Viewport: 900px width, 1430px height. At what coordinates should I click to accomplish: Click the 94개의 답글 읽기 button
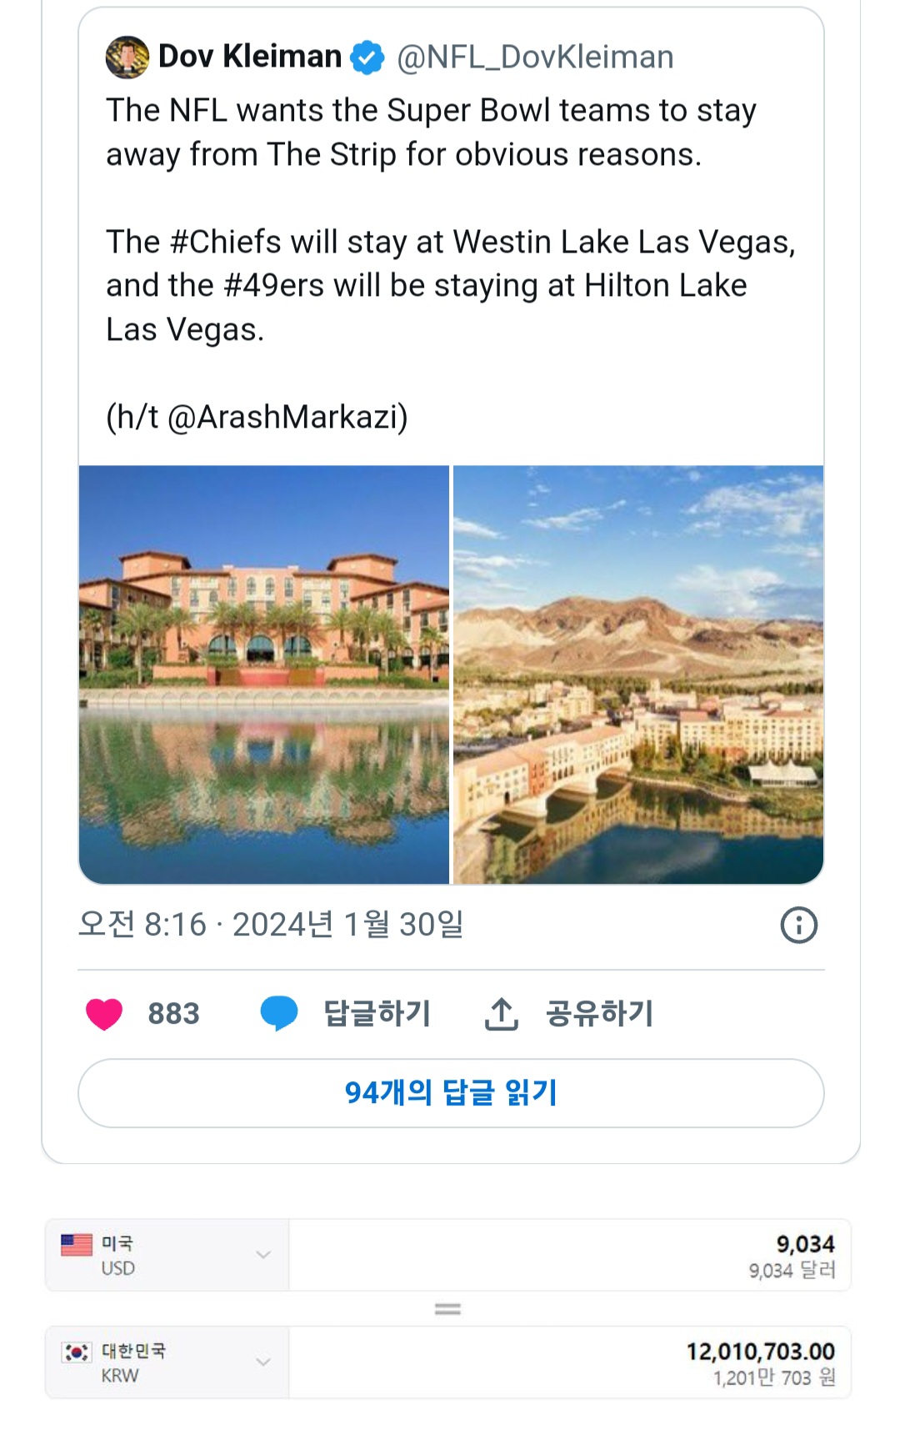[x=451, y=1093]
